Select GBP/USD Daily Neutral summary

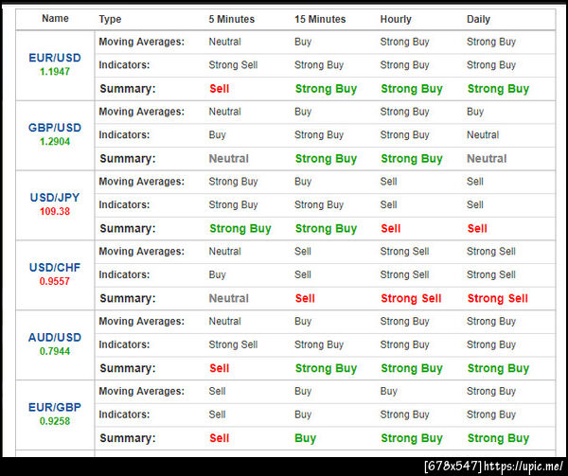[487, 159]
